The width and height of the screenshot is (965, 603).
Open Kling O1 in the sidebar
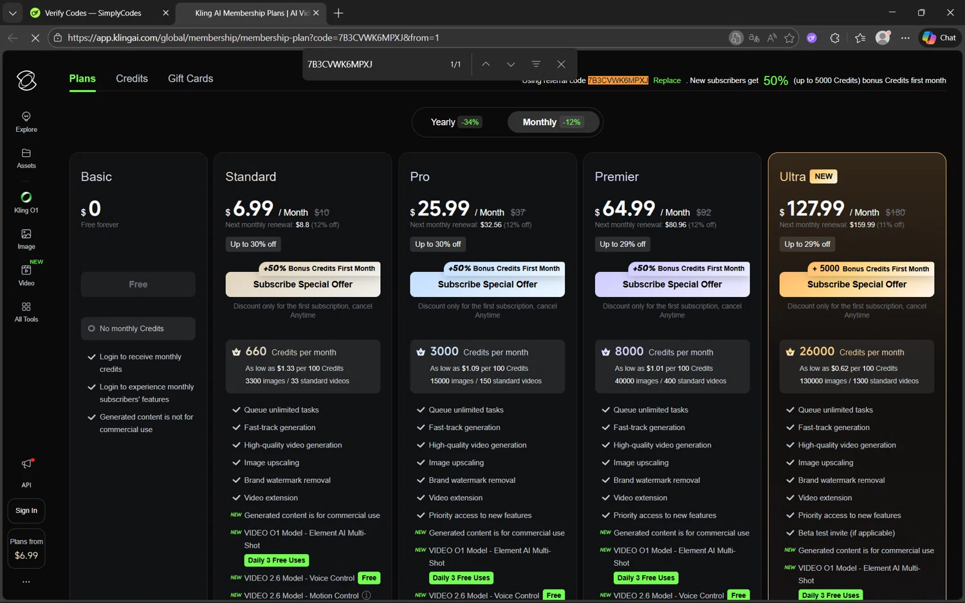(26, 203)
